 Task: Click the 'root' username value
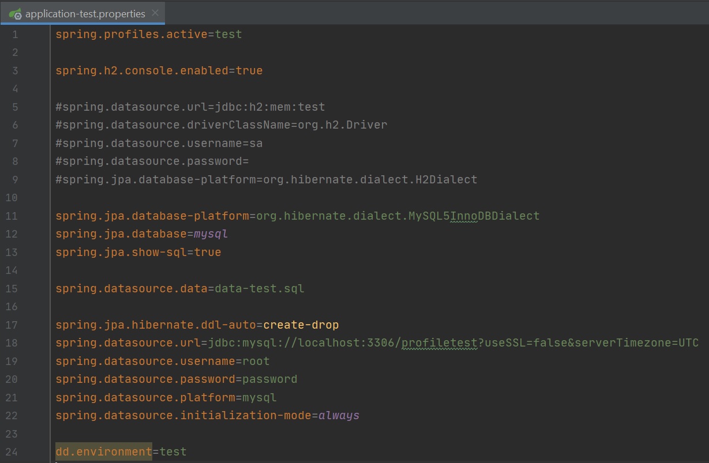coord(256,362)
